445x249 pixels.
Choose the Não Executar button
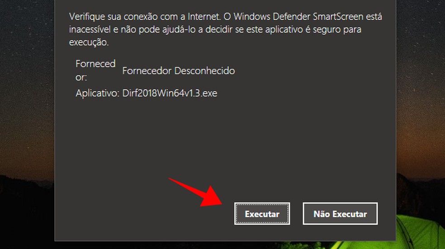(x=340, y=214)
